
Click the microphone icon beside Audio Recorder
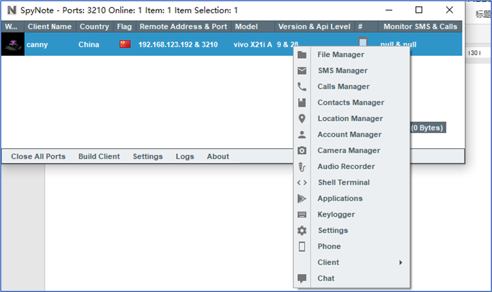[302, 167]
